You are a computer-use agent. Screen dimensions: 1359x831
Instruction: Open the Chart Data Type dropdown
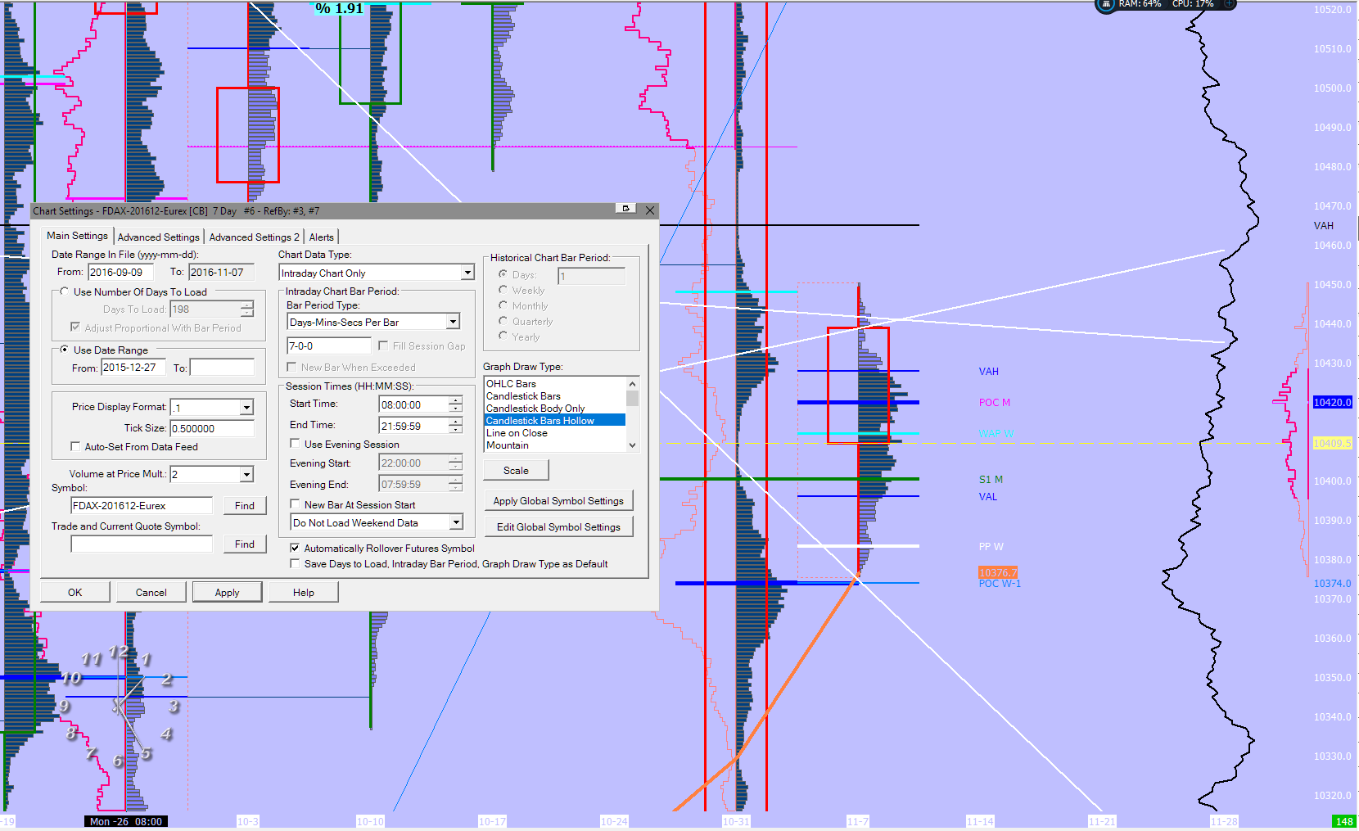(x=467, y=273)
